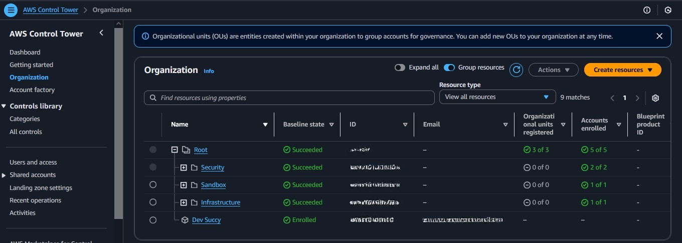Open the Sandbox OU link
The image size is (682, 243).
[214, 185]
